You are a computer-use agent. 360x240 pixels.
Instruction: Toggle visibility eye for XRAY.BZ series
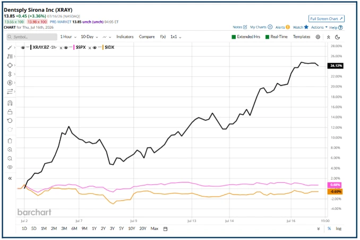[23, 48]
